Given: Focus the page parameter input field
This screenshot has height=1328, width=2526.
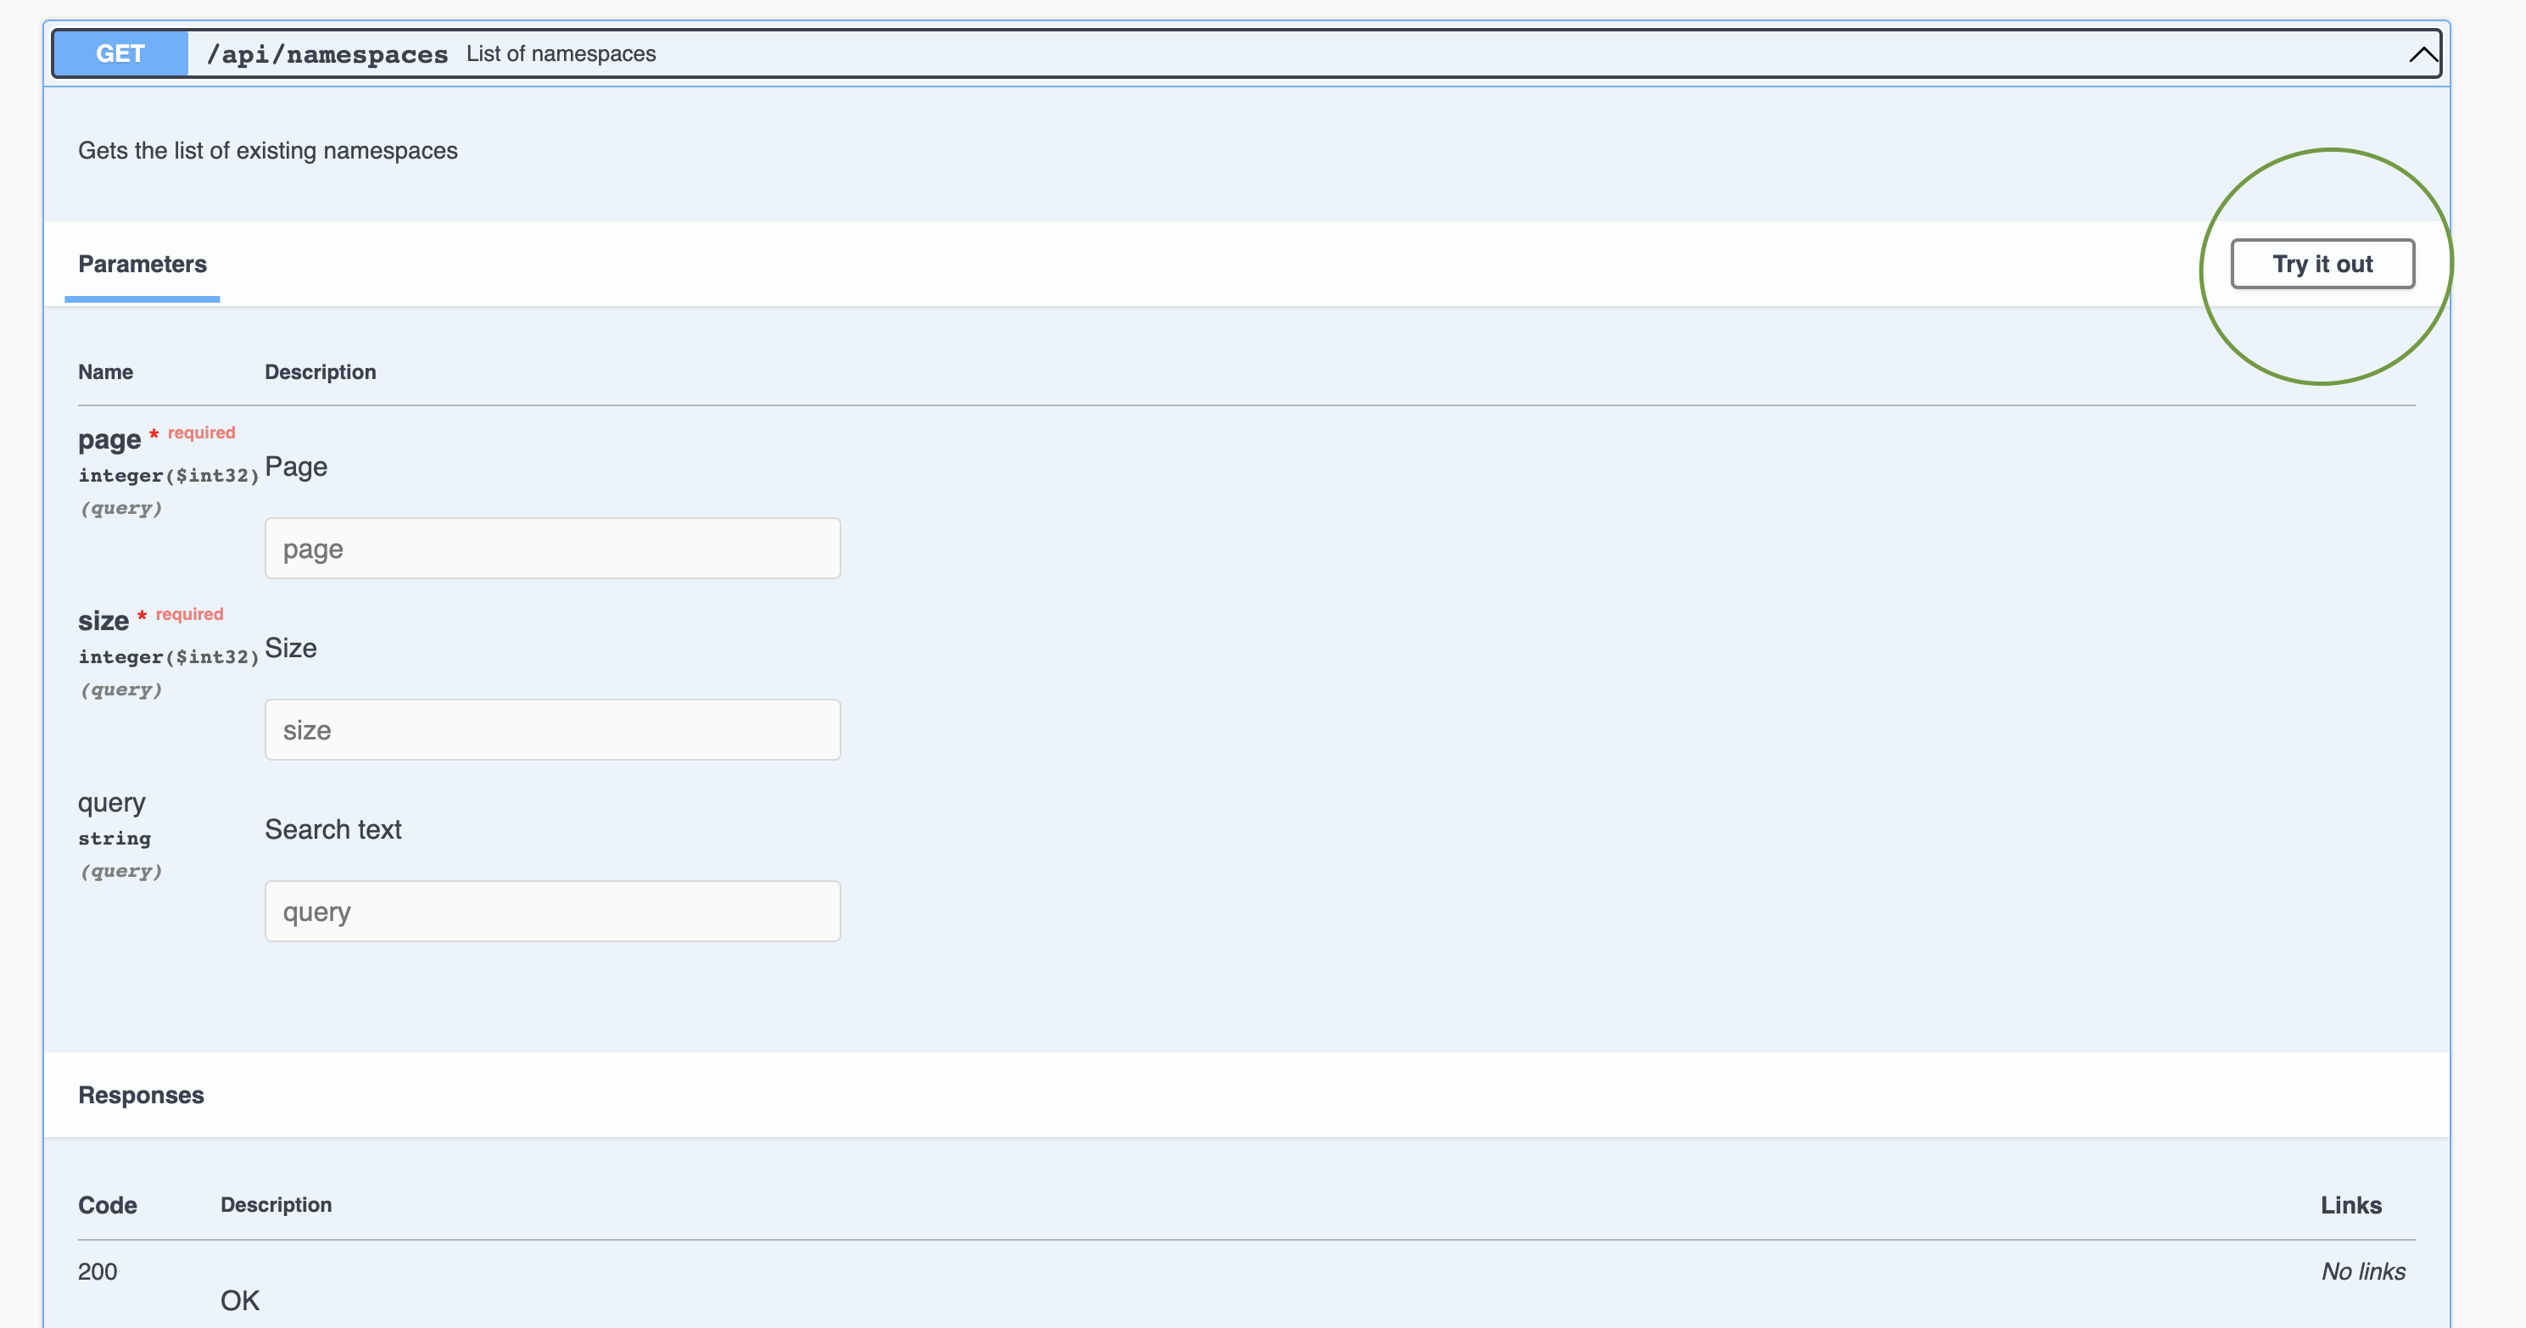Looking at the screenshot, I should 552,548.
